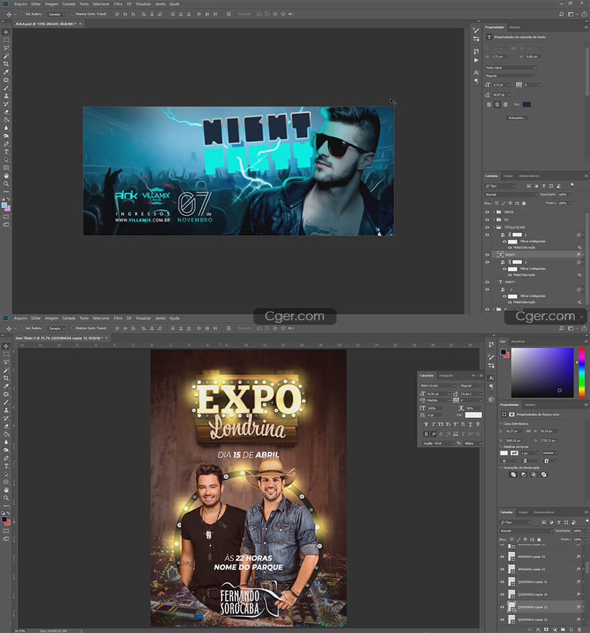Image resolution: width=590 pixels, height=633 pixels.
Task: Select the Zoom tool in bottom window
Action: pyautogui.click(x=6, y=498)
